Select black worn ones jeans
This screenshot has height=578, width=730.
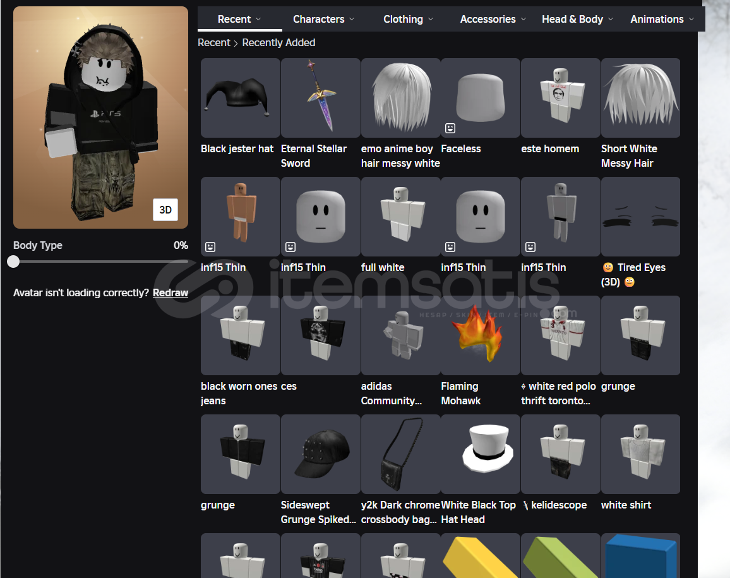click(x=240, y=335)
